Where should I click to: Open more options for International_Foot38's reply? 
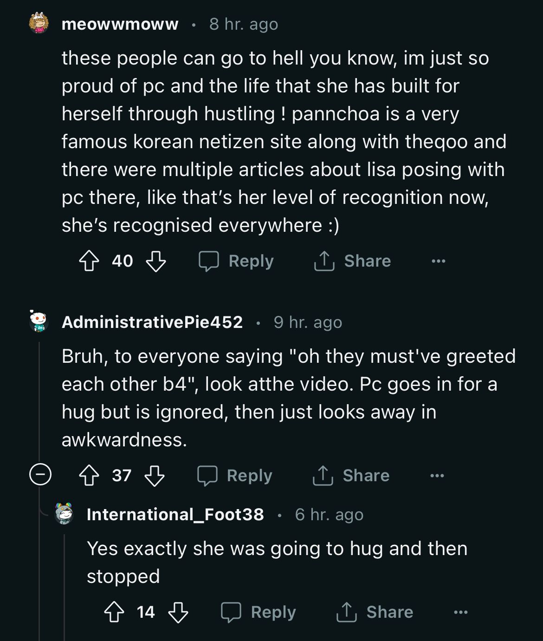point(460,612)
